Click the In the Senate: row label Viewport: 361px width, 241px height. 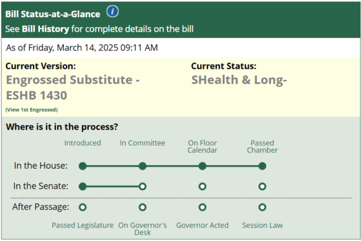[x=41, y=186]
